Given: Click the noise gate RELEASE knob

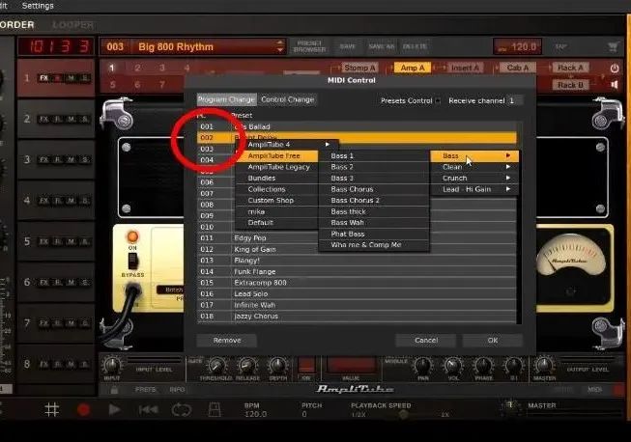Looking at the screenshot, I should tap(246, 366).
